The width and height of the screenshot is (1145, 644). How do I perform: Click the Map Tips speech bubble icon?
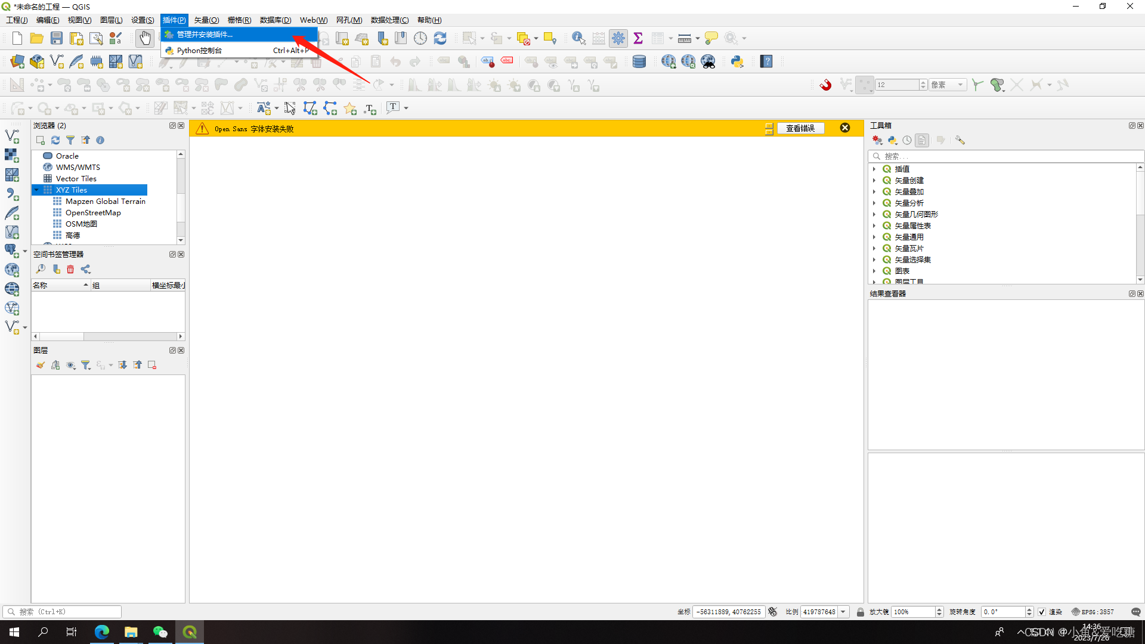click(x=711, y=38)
